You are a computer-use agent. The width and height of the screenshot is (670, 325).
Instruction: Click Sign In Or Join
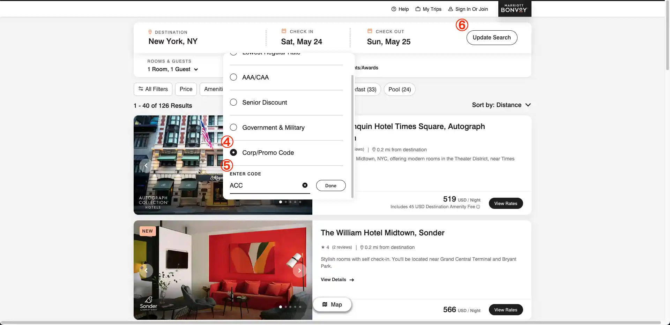click(x=468, y=9)
